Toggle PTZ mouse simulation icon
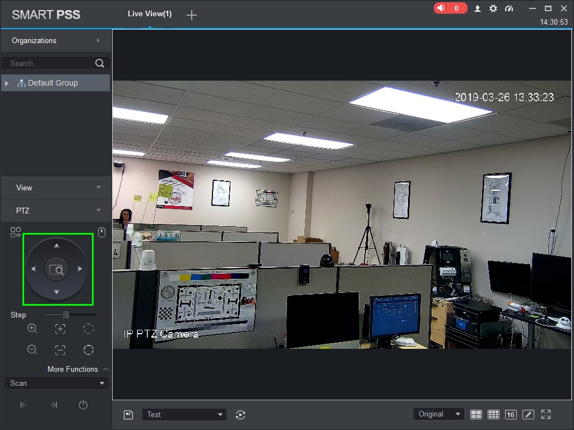The width and height of the screenshot is (574, 430). 102,232
